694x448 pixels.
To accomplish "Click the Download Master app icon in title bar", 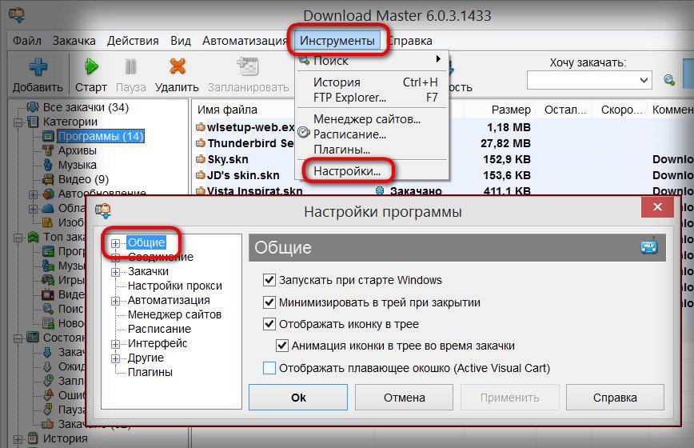I will (17, 14).
